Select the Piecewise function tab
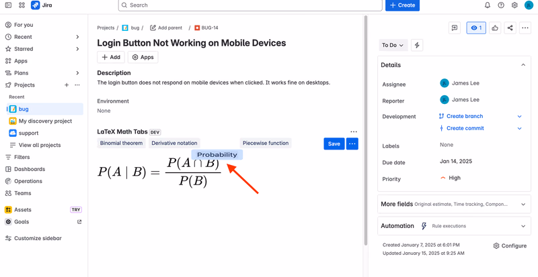Screen dimensions: 538x277 [x=266, y=143]
